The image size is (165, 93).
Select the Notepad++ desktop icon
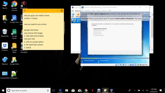14,75
